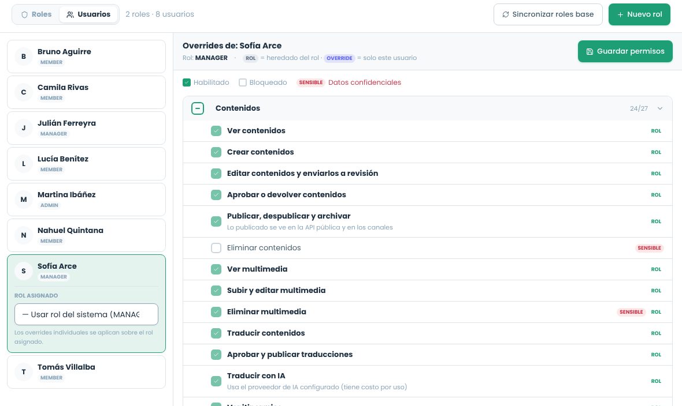Toggle the Contenidos group select-all checkbox

pos(198,108)
